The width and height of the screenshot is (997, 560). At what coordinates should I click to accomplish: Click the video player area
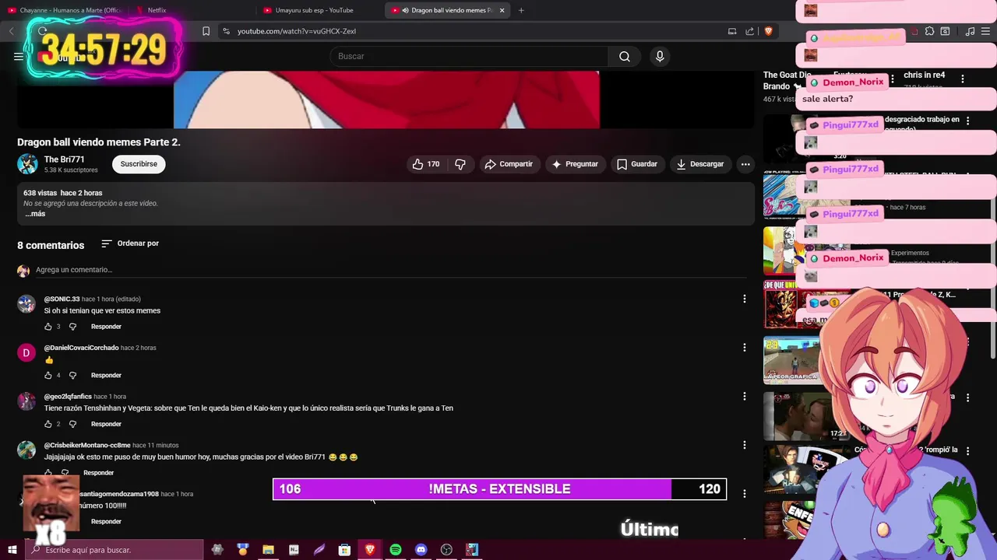pyautogui.click(x=386, y=100)
